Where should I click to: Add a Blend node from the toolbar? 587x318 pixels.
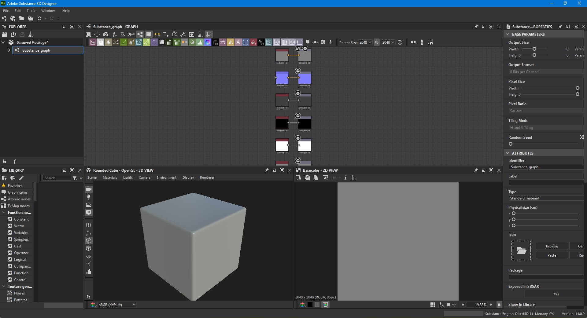101,42
